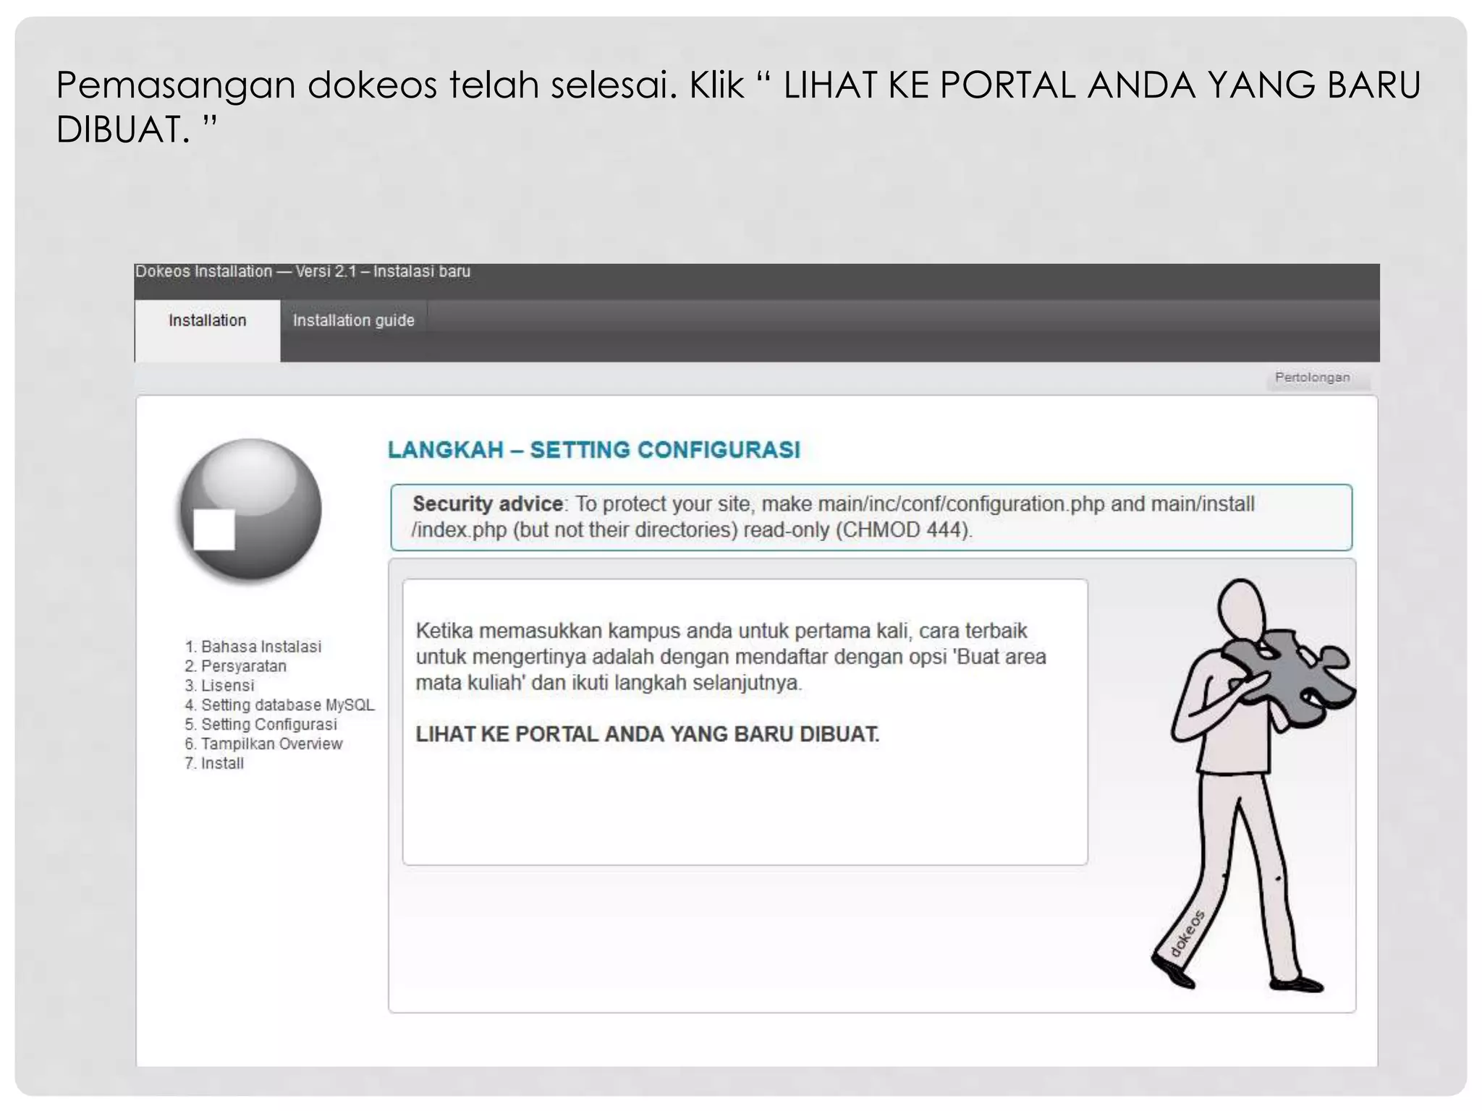Click the grey sphere installation logo
Image resolution: width=1482 pixels, height=1111 pixels.
tap(250, 510)
